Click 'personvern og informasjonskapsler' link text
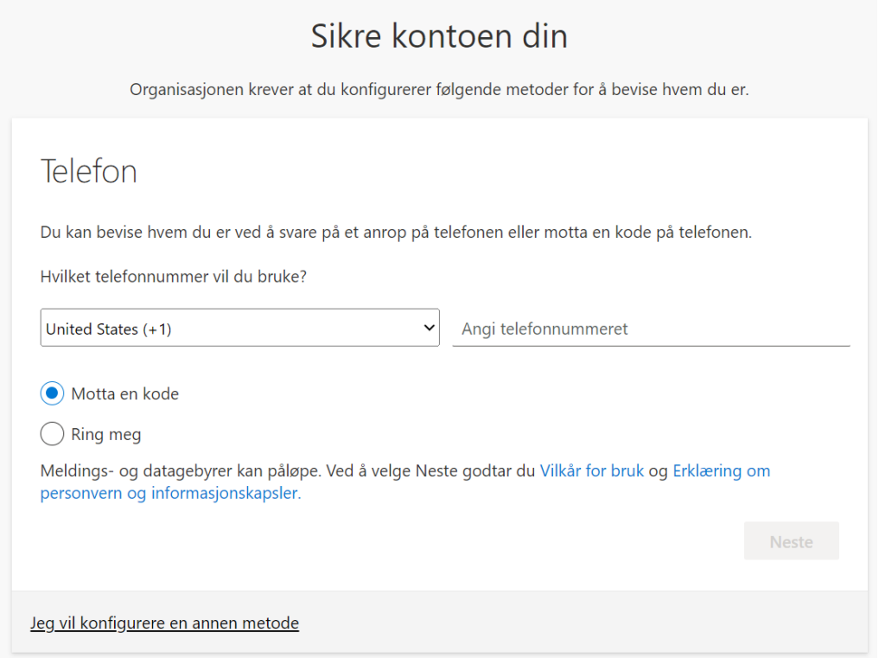Image resolution: width=879 pixels, height=658 pixels. click(x=170, y=495)
